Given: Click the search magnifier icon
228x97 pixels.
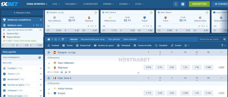Looking at the screenshot, I should coord(225,39).
